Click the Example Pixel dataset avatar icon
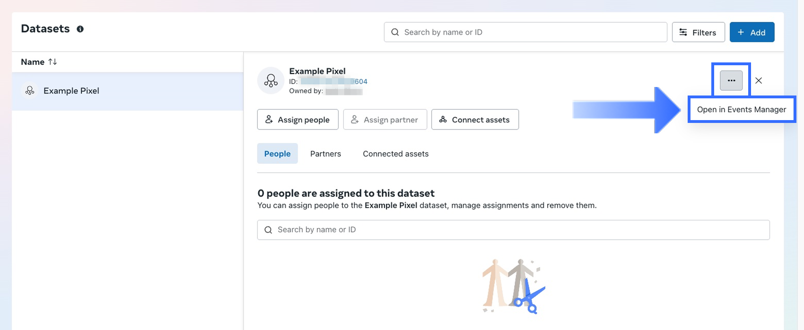This screenshot has height=330, width=804. pyautogui.click(x=271, y=80)
